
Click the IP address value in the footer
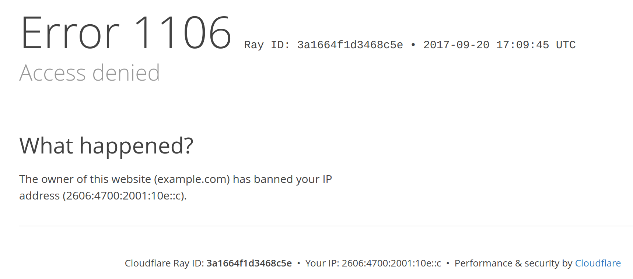[391, 263]
